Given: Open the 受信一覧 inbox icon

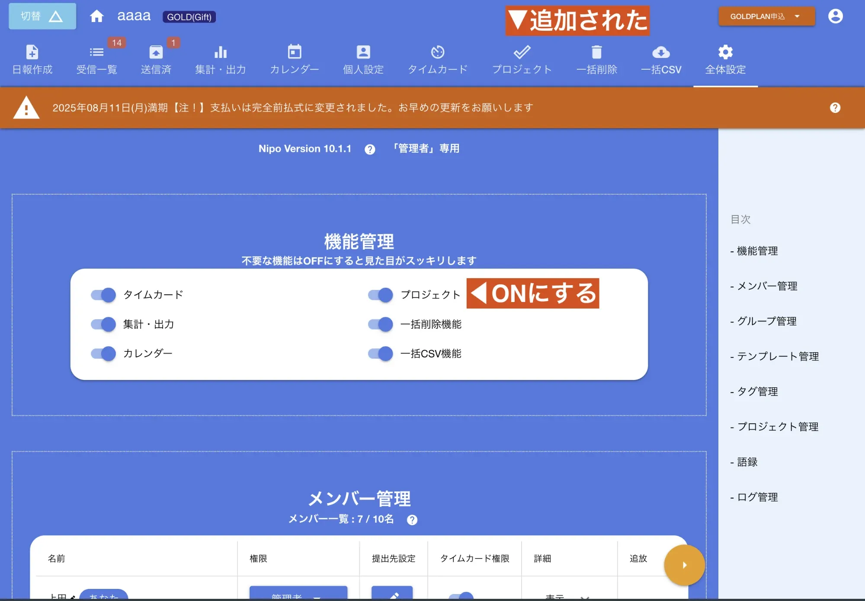Looking at the screenshot, I should coord(96,59).
